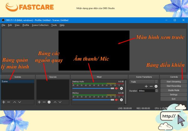Remove selected scene with minus icon
The width and height of the screenshot is (188, 131).
coord(9,102)
